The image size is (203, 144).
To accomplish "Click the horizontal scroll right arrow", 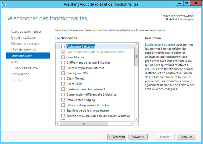I will pos(132,124).
